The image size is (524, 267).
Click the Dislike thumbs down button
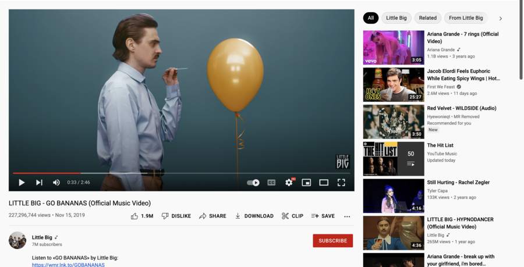(176, 216)
